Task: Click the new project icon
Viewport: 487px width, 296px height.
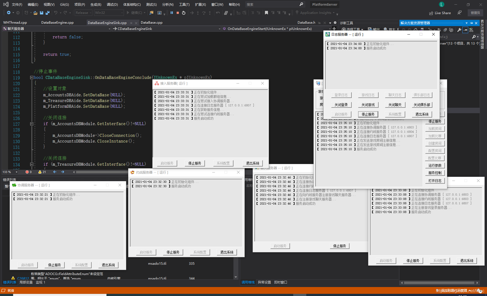Action: coord(26,13)
